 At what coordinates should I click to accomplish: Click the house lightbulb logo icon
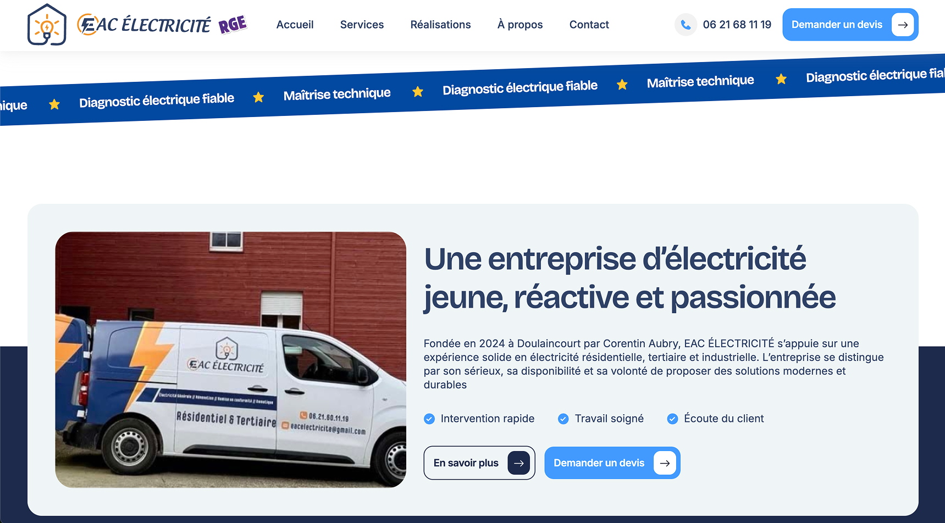tap(47, 25)
